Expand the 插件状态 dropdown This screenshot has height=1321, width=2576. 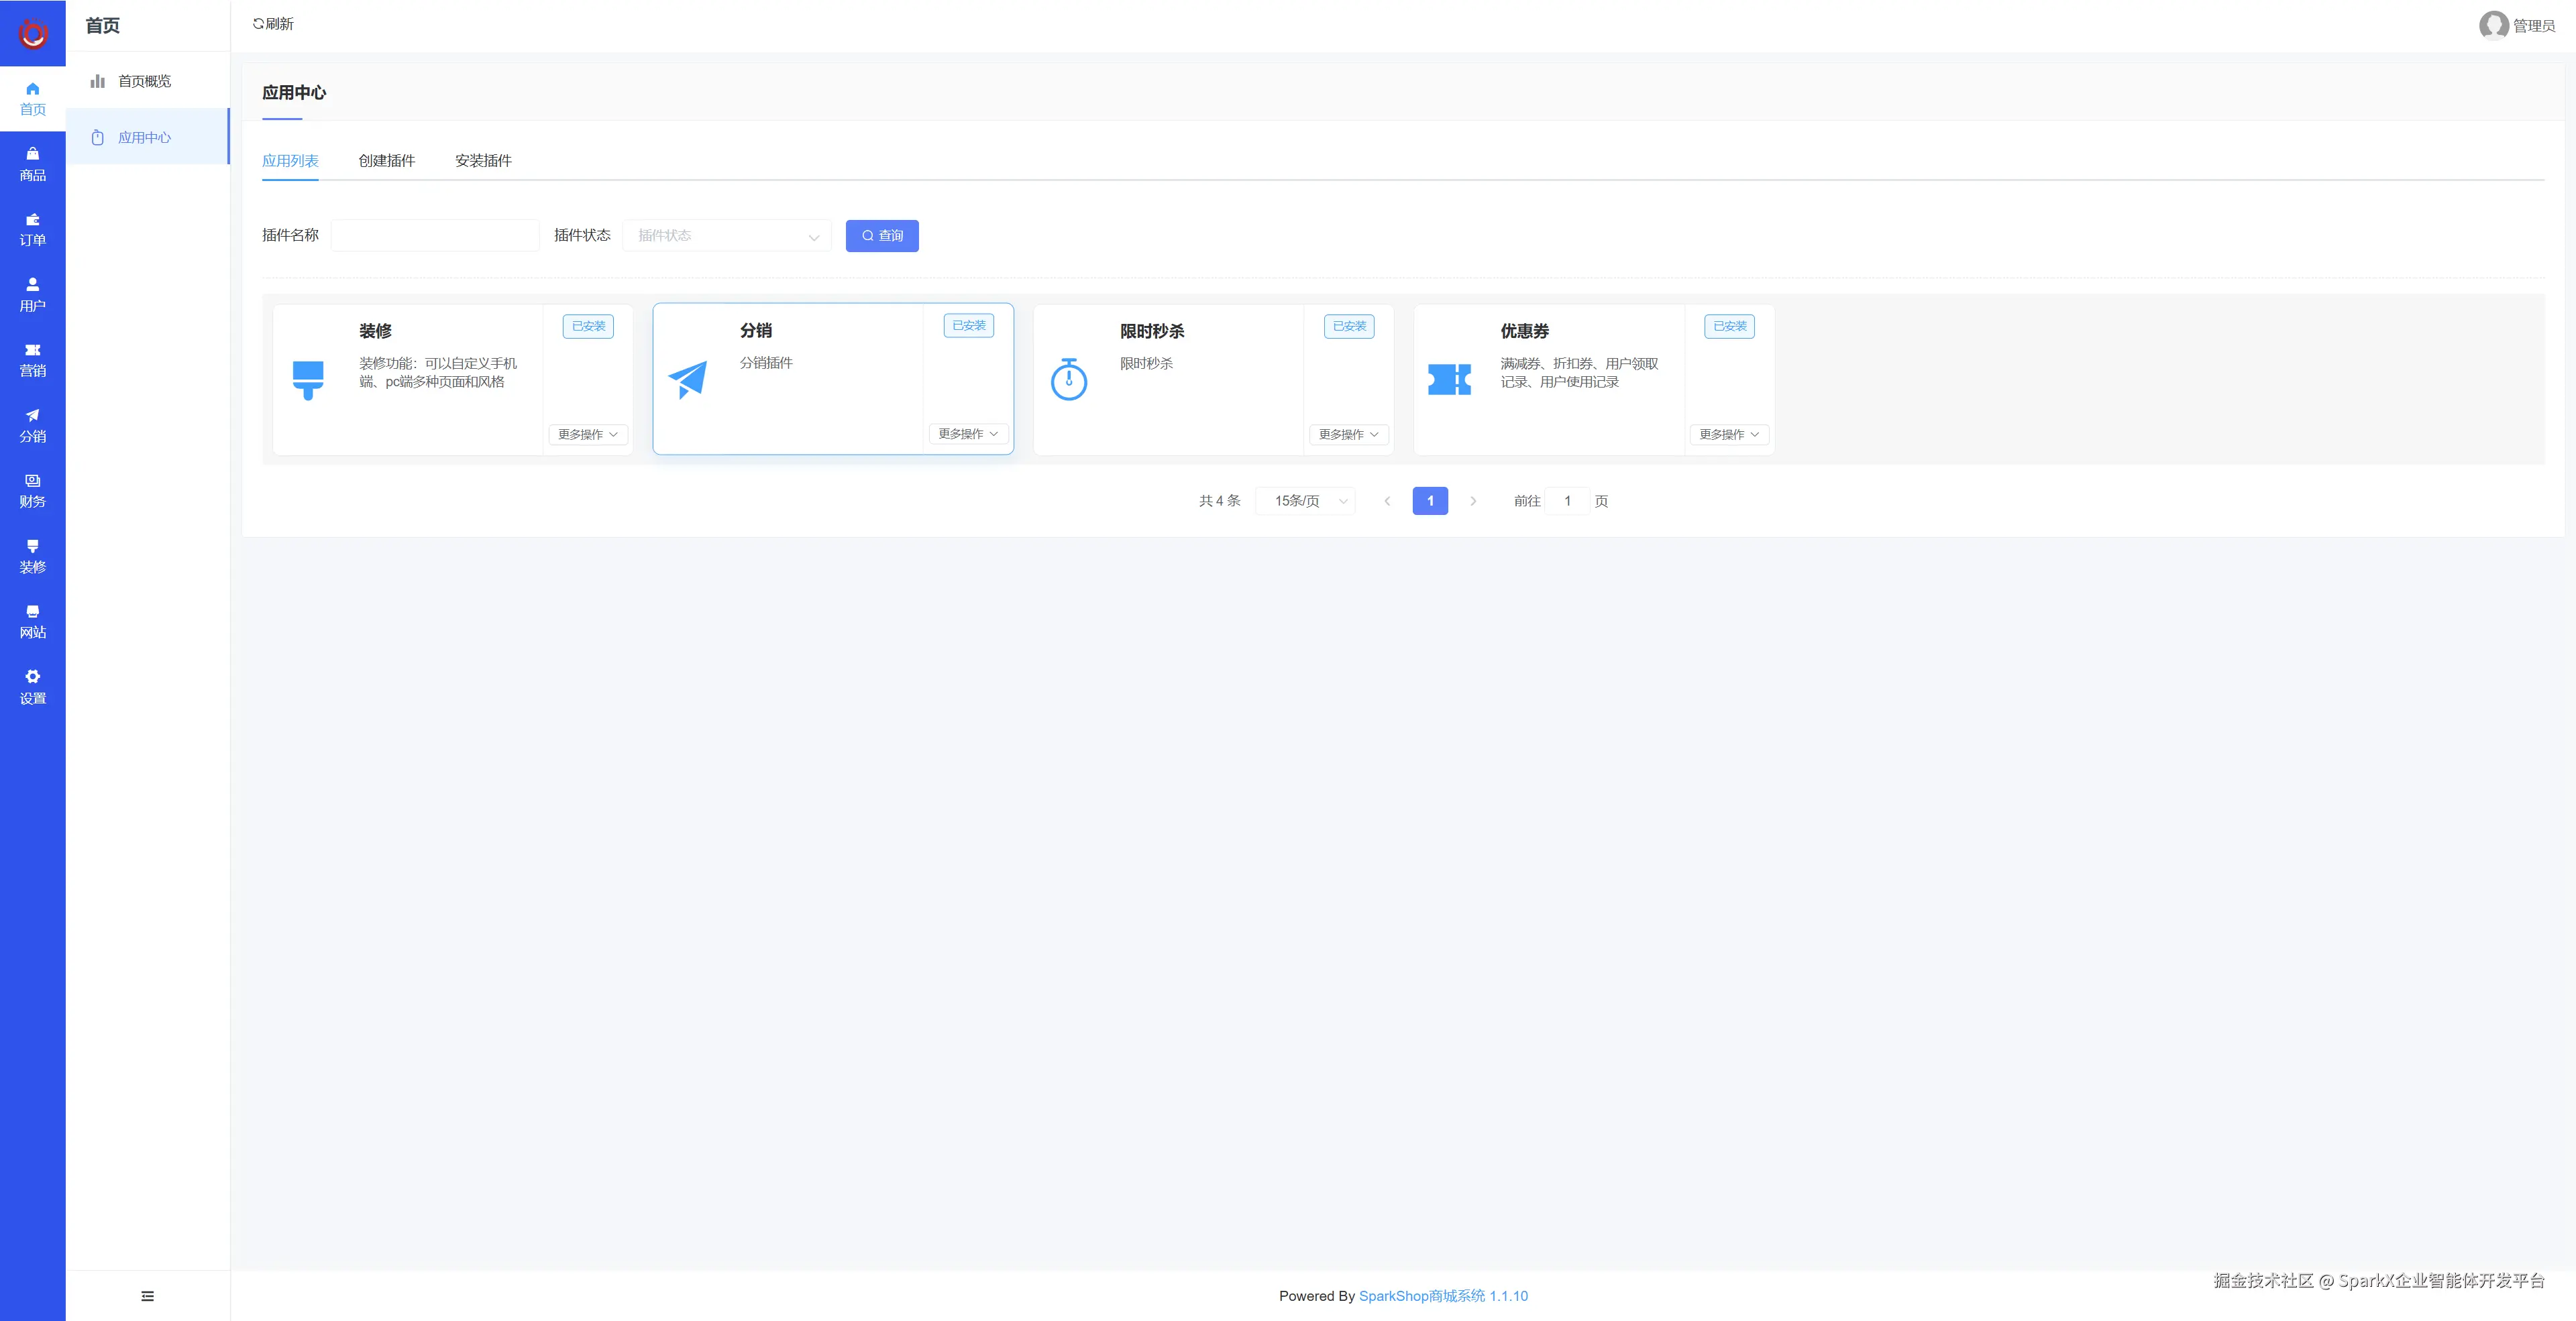coord(726,236)
